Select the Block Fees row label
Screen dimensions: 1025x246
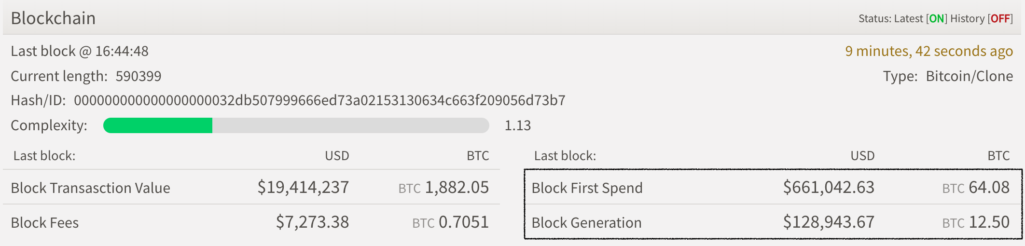click(45, 222)
